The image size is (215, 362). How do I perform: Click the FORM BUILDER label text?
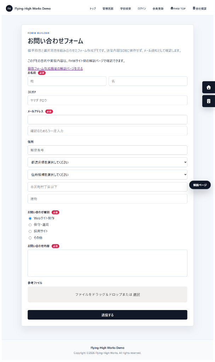pyautogui.click(x=39, y=33)
